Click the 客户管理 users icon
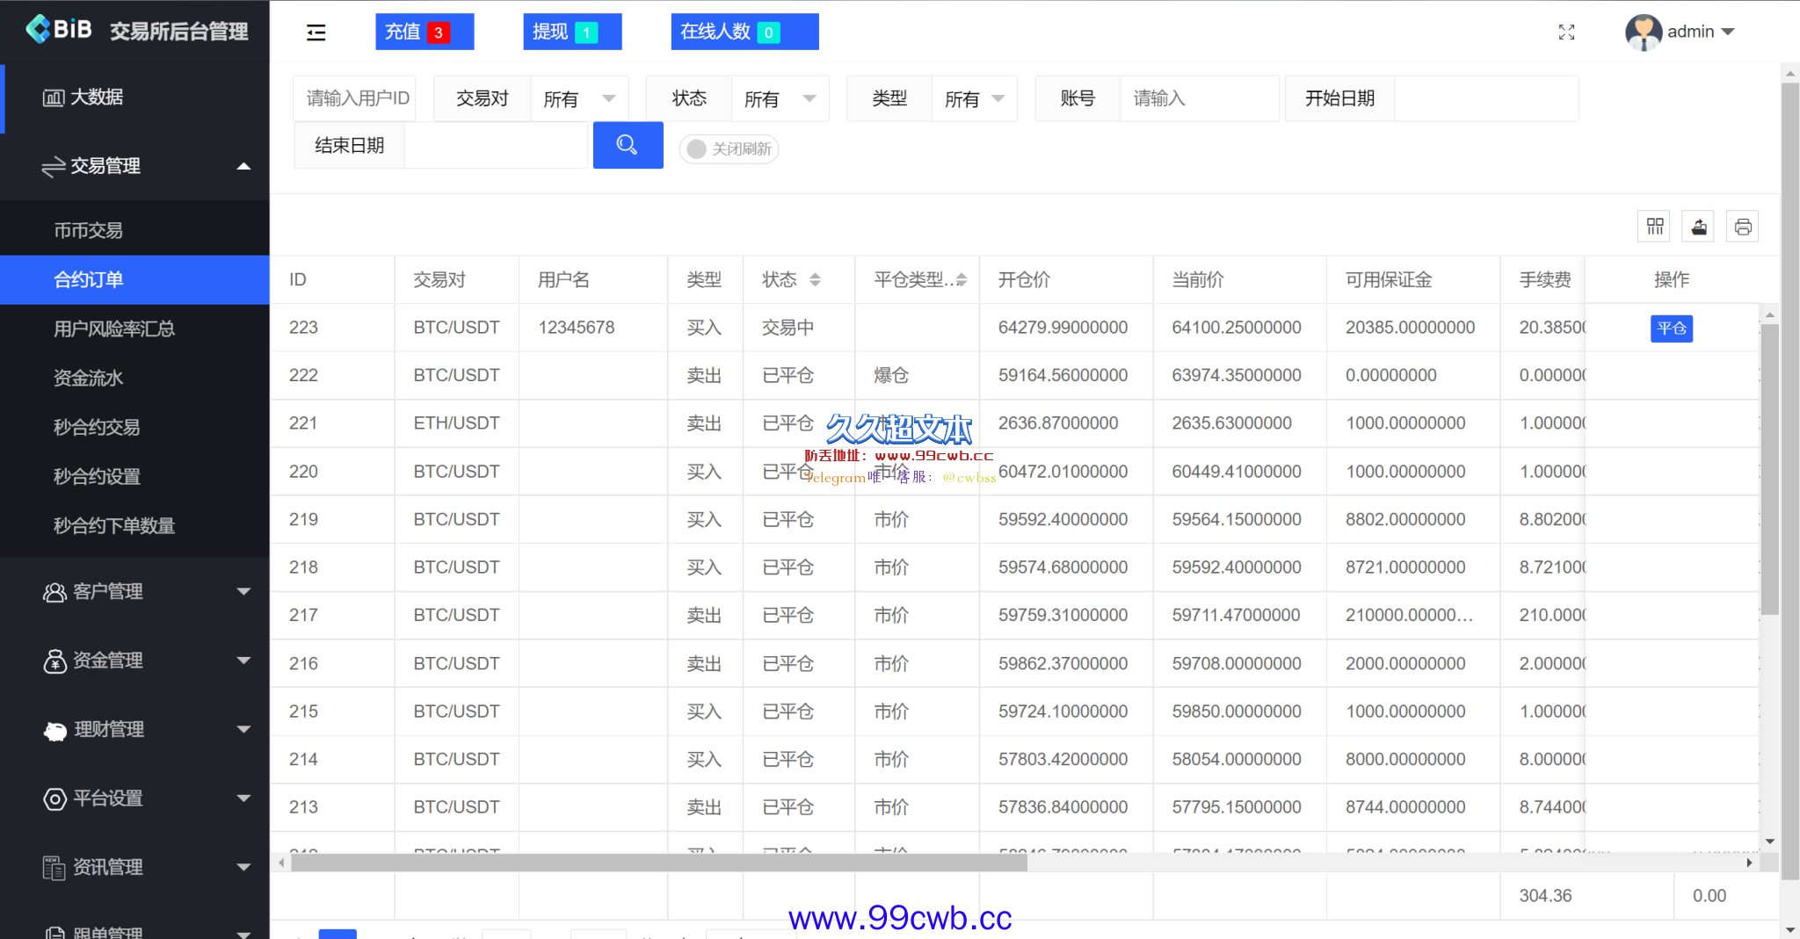 (x=54, y=592)
